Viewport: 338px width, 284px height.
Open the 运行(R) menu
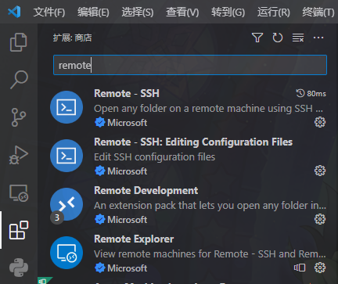pos(274,12)
